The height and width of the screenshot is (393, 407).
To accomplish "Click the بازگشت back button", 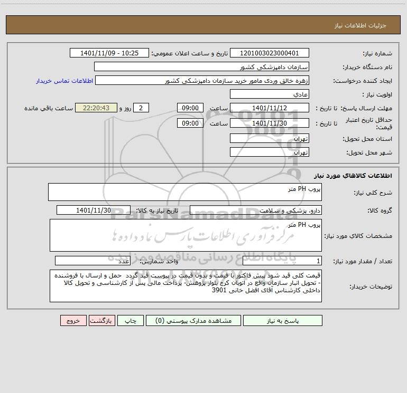I will point(101,321).
